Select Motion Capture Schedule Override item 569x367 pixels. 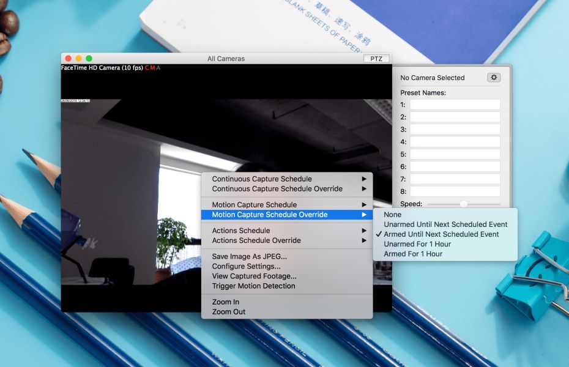(287, 214)
